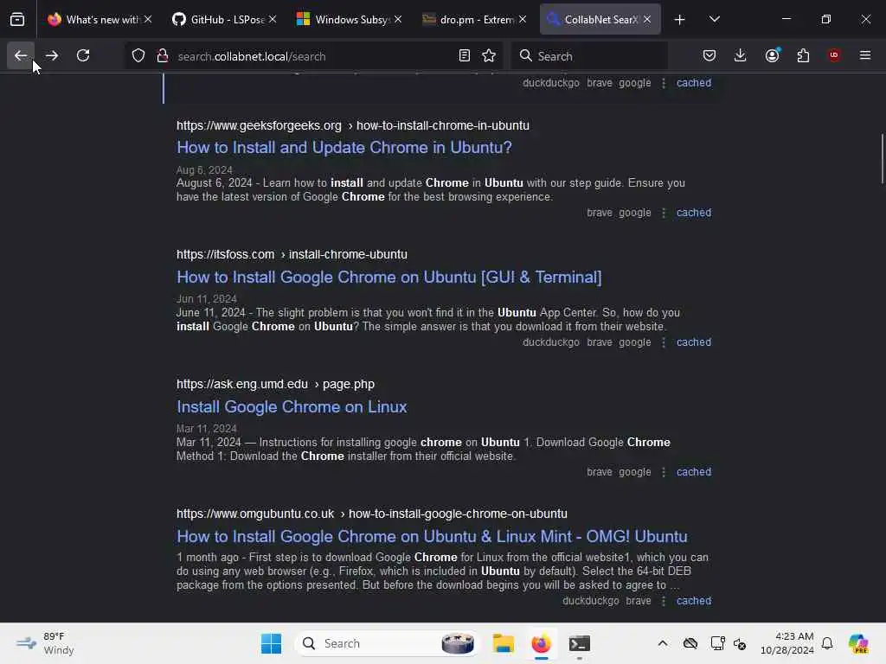
Task: Open the Firefox application menu
Action: click(x=865, y=55)
